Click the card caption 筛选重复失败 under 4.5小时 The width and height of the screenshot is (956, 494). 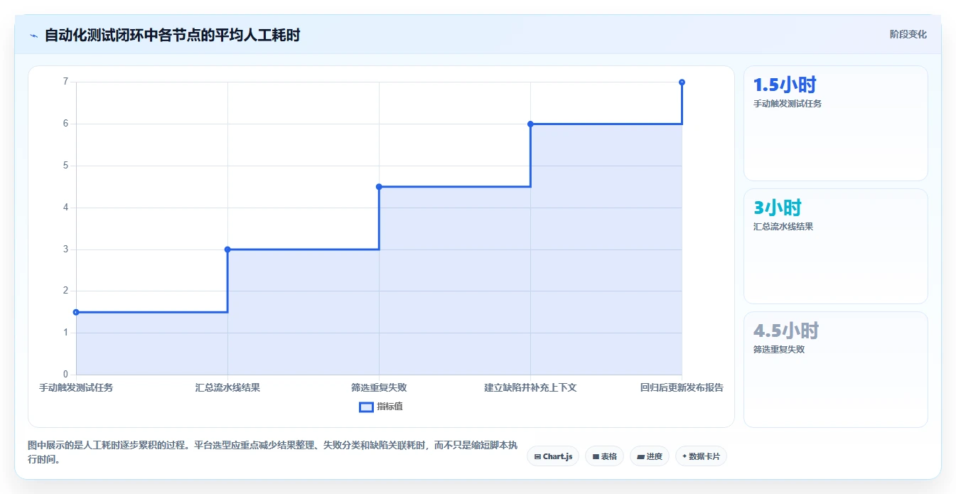click(779, 350)
